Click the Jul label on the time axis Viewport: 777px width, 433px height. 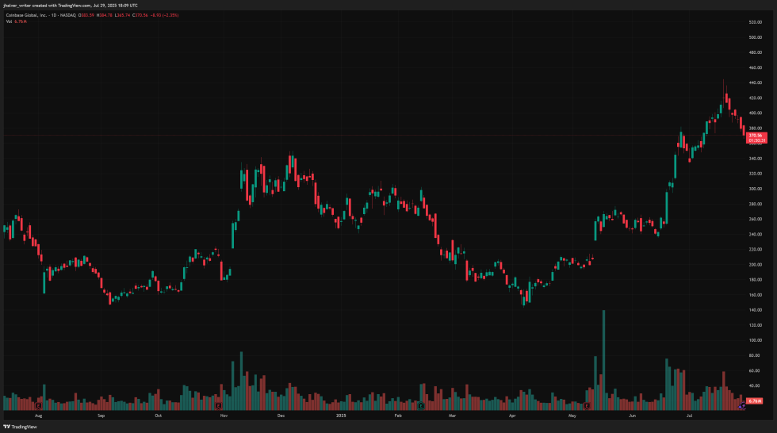(x=689, y=415)
